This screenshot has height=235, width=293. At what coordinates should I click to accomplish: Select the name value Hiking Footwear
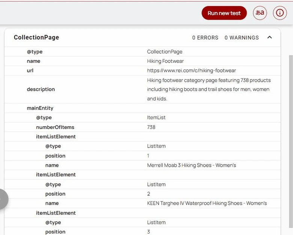[165, 61]
